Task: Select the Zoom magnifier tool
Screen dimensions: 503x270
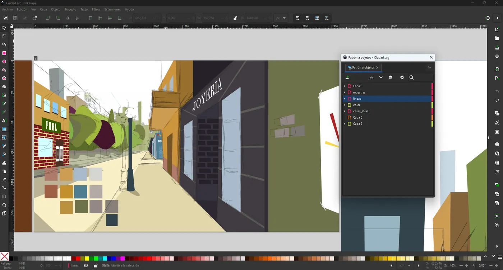Action: click(x=4, y=205)
